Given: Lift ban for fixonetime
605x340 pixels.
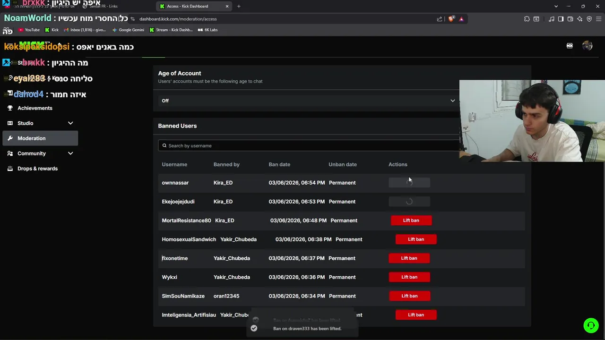Looking at the screenshot, I should [409, 258].
